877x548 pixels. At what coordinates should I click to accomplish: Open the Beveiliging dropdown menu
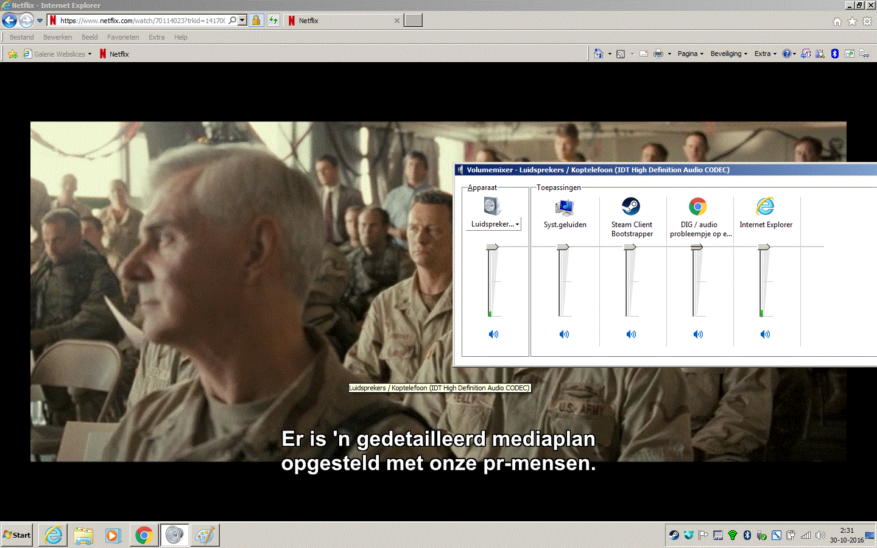[729, 54]
